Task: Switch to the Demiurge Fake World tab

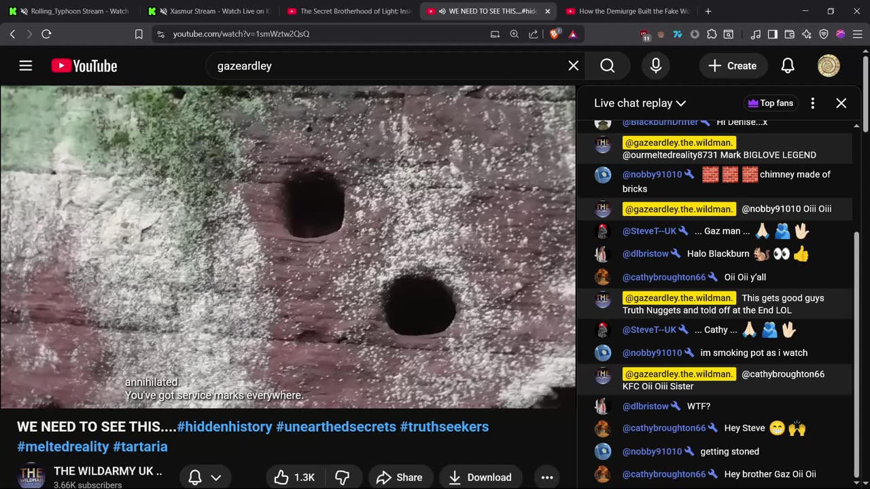Action: click(628, 11)
